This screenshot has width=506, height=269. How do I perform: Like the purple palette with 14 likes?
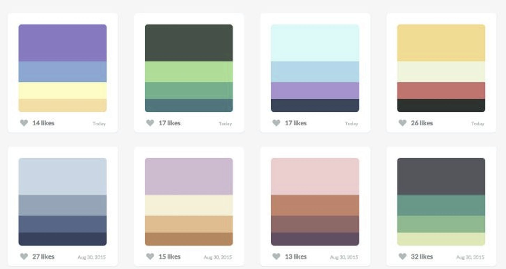click(x=24, y=123)
